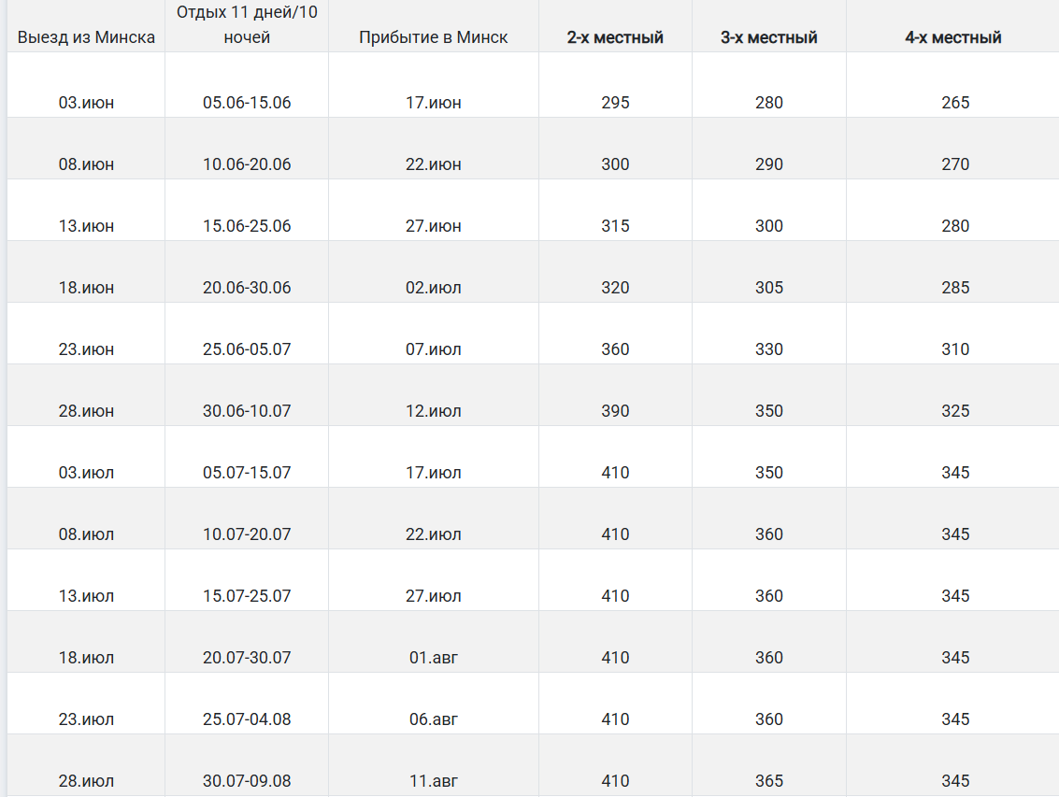
Task: Select the "3-х местный" column header
Action: [769, 37]
